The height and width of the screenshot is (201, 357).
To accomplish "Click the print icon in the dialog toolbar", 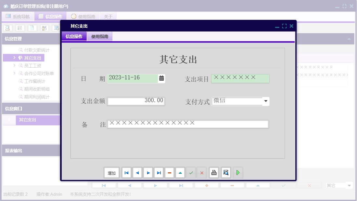I will pos(214,173).
